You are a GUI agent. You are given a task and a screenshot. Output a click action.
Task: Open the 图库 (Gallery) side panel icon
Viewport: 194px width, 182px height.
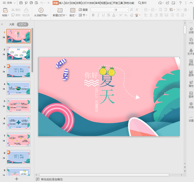[191, 95]
